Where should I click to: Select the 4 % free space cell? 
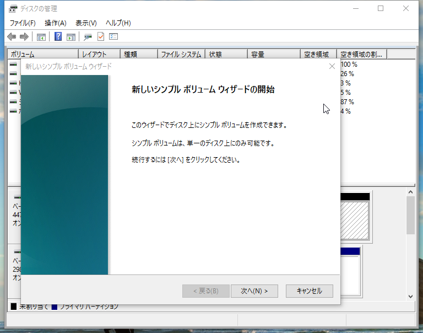click(345, 111)
